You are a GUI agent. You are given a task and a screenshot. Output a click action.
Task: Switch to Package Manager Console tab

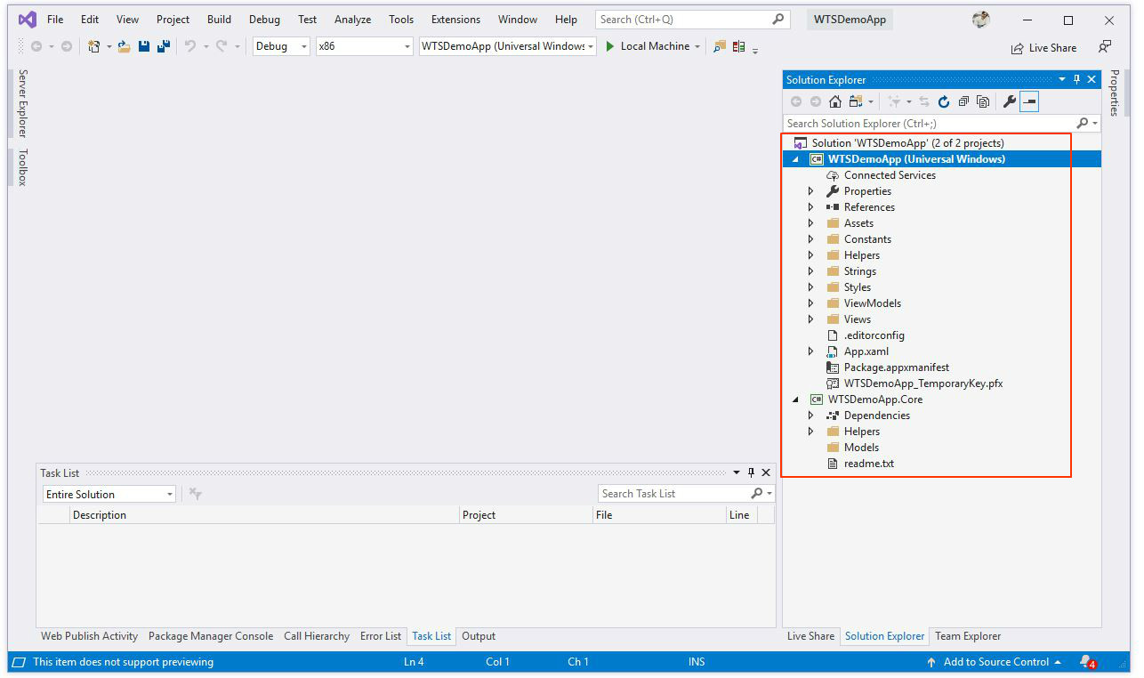(x=211, y=636)
